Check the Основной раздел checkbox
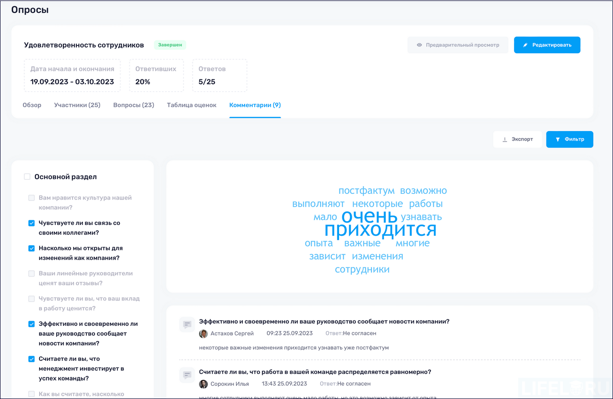 coord(26,176)
